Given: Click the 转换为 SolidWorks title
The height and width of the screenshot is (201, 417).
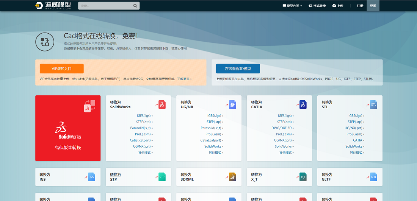Looking at the screenshot, I should click(120, 104).
